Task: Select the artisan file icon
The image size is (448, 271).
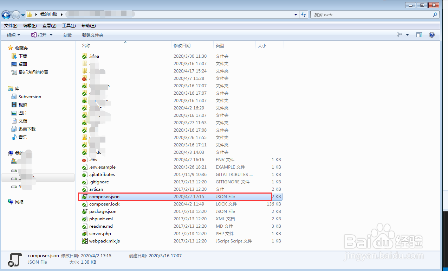Action: coord(84,189)
